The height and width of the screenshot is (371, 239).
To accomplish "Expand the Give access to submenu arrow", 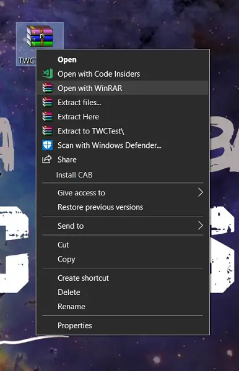I will tap(201, 192).
